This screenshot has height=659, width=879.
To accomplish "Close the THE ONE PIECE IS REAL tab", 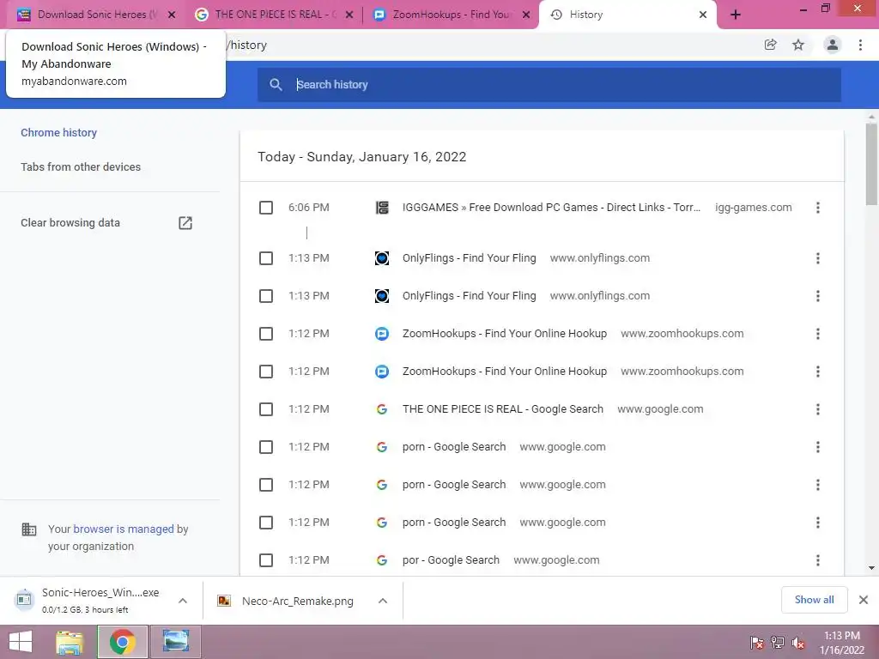I will pyautogui.click(x=349, y=15).
